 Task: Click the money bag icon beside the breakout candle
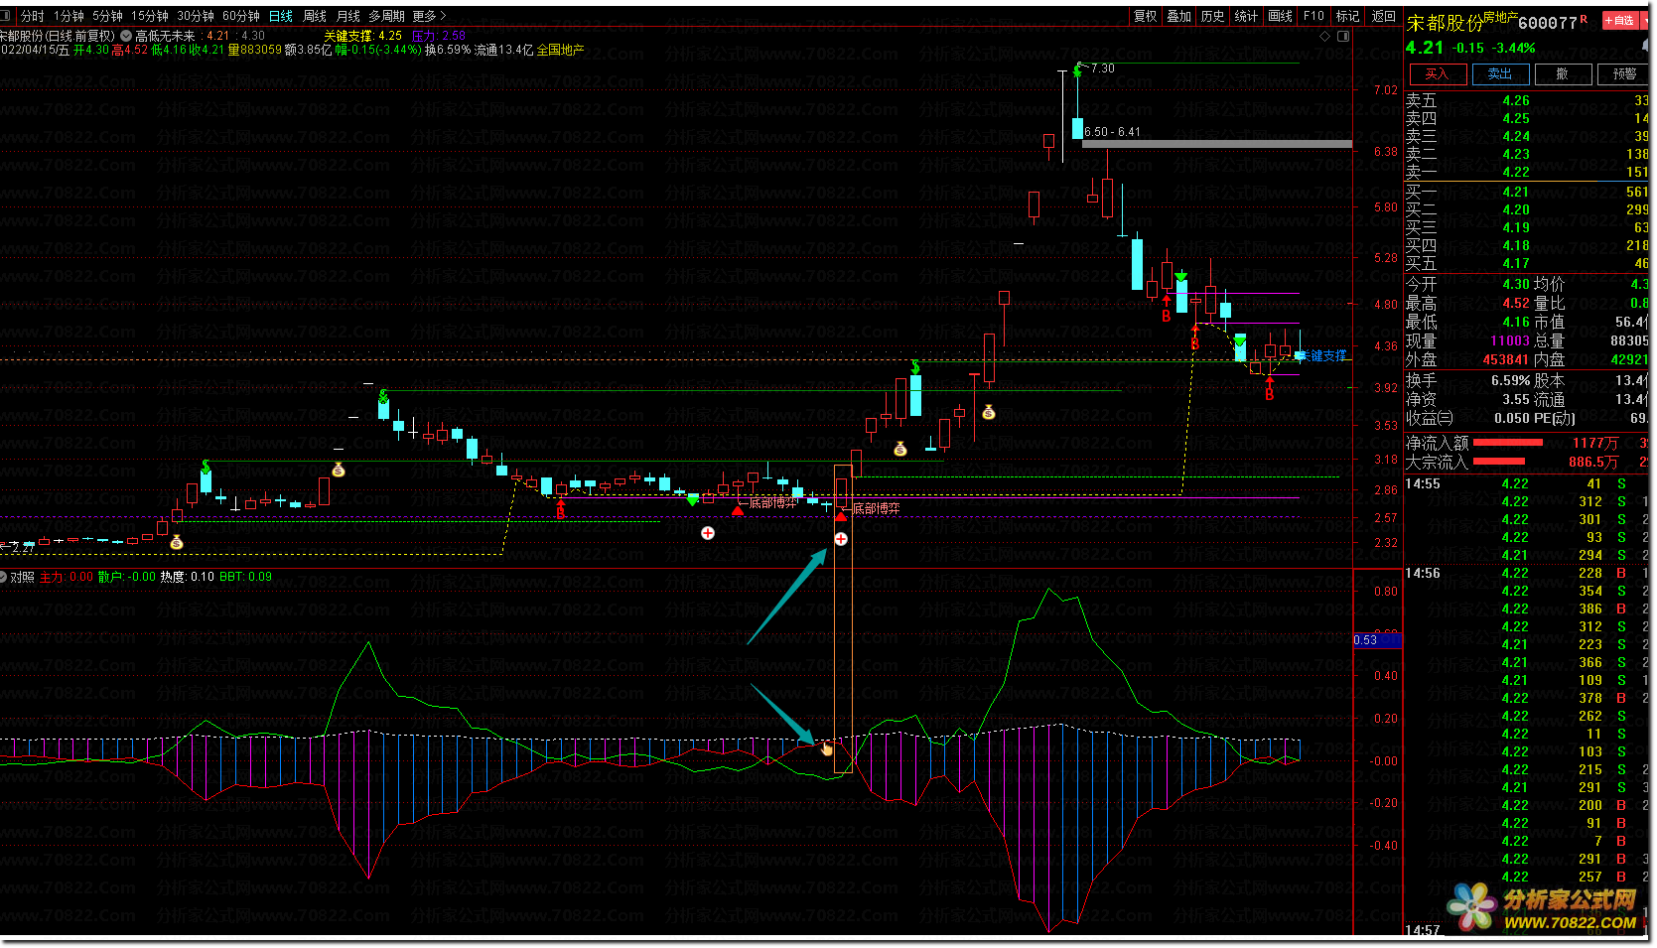coord(900,449)
